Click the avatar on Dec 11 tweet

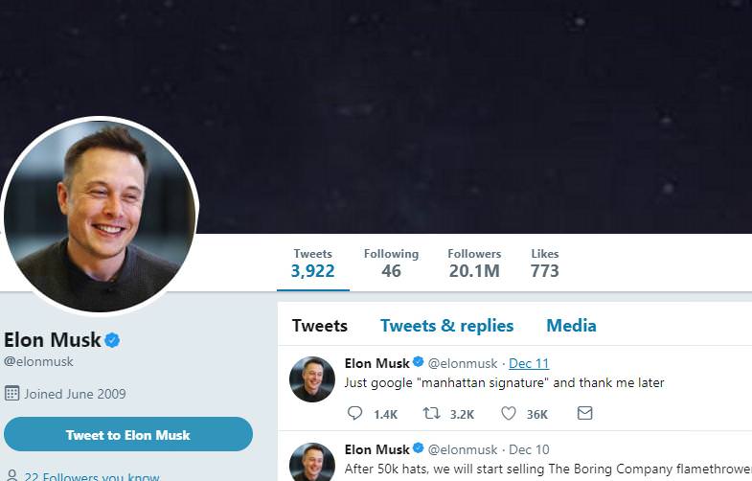point(312,378)
